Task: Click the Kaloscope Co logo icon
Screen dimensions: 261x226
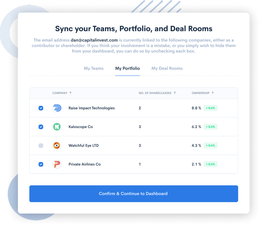Action: point(57,127)
